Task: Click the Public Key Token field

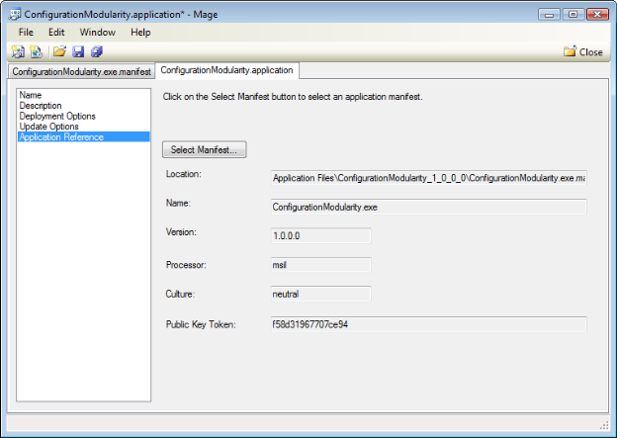Action: 429,324
